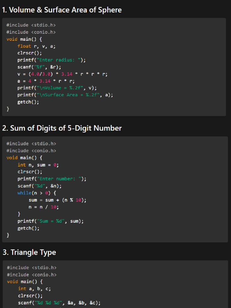
Task: Click getch(); in the sphere program
Action: click(28, 102)
